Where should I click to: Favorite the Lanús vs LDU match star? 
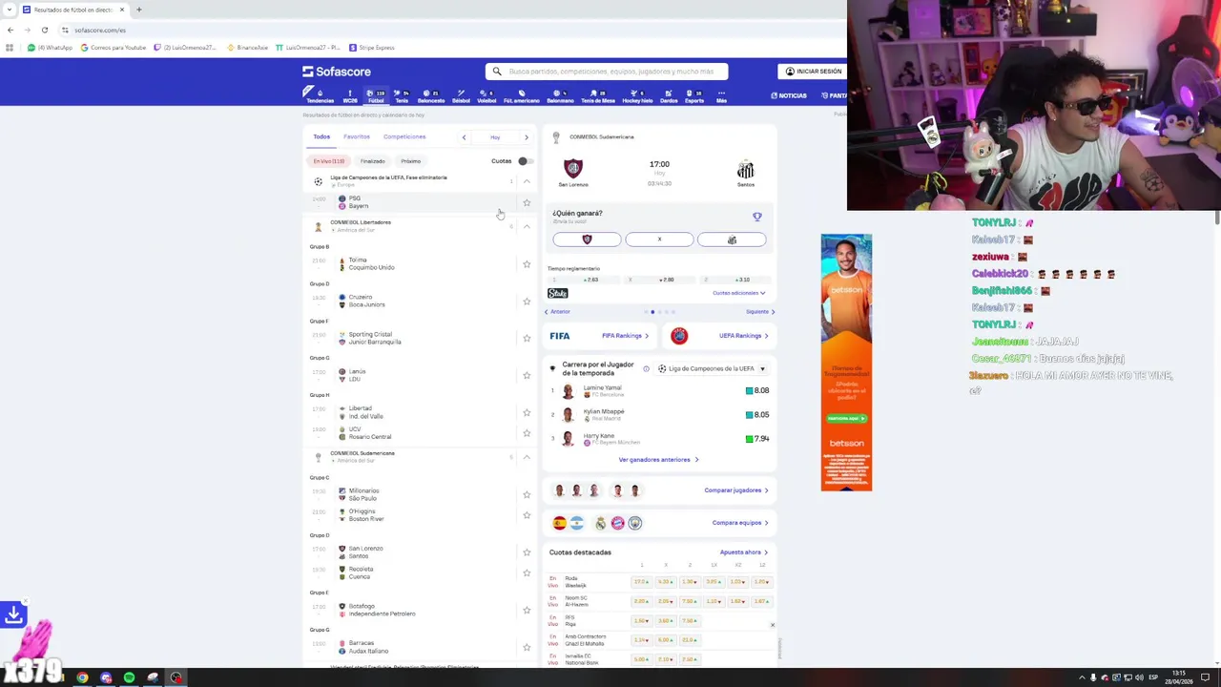[x=527, y=375]
